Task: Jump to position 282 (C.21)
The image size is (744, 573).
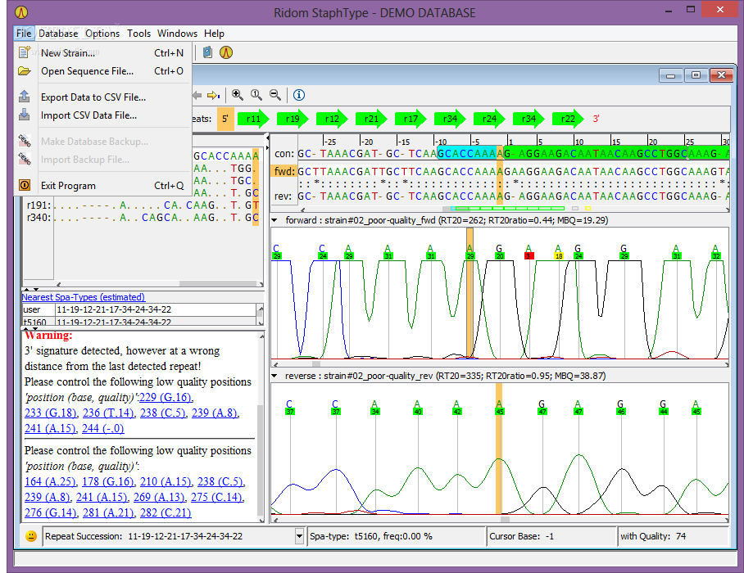Action: click(x=166, y=512)
